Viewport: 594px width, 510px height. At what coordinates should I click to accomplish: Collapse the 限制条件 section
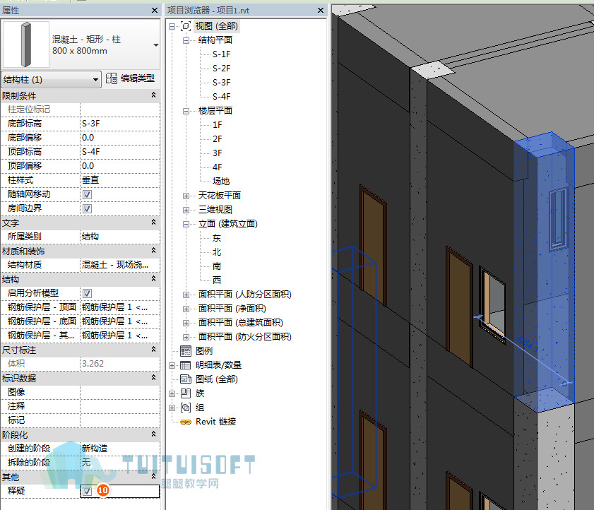coord(153,95)
